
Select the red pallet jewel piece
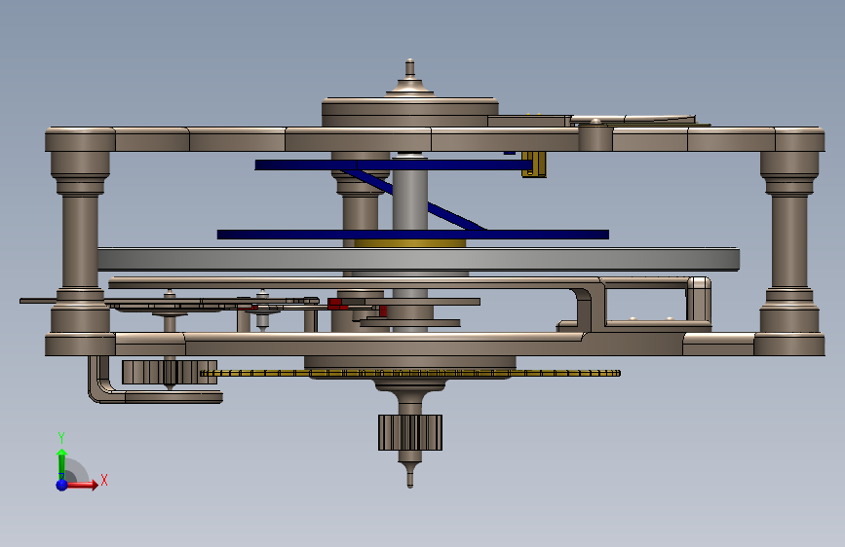(338, 304)
